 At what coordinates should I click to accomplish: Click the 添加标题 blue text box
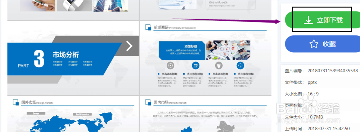click(x=182, y=50)
